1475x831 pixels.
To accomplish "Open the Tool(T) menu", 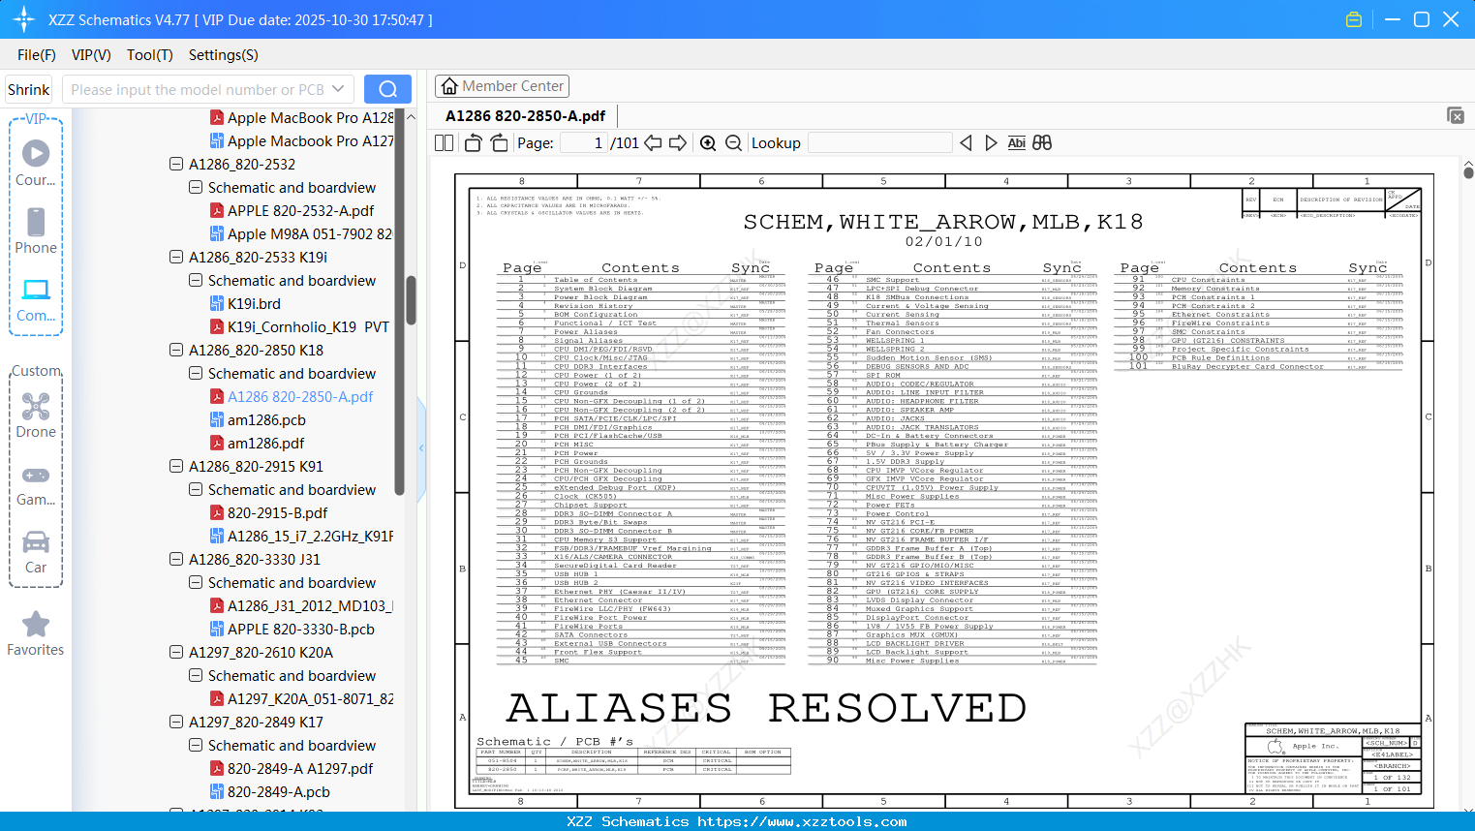I will click(150, 55).
